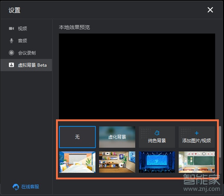Select 无 to disable virtual background
Screen dimensions: 224x196
77,137
